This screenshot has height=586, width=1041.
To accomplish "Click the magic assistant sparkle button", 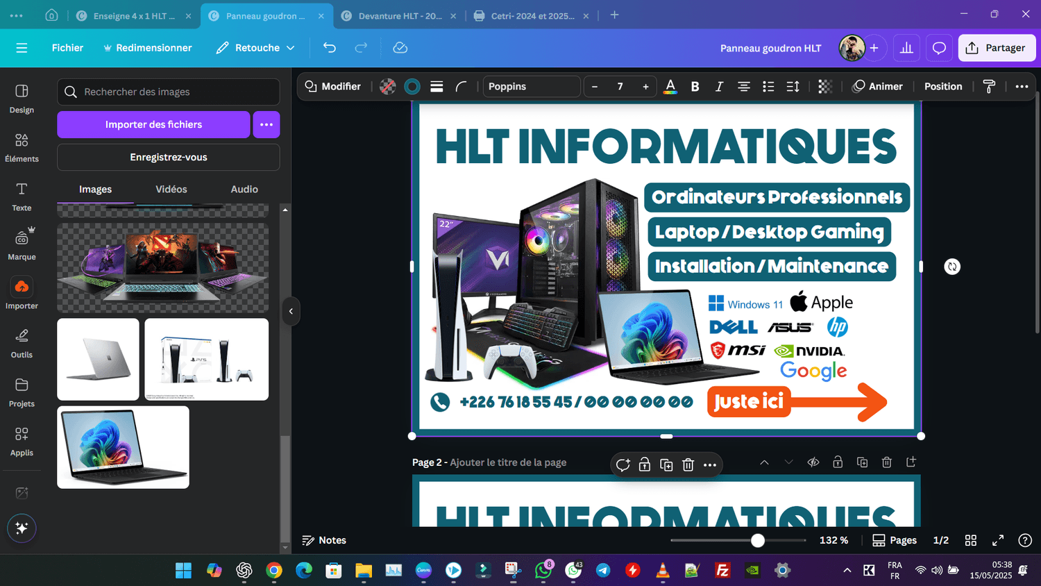I will pos(22,528).
